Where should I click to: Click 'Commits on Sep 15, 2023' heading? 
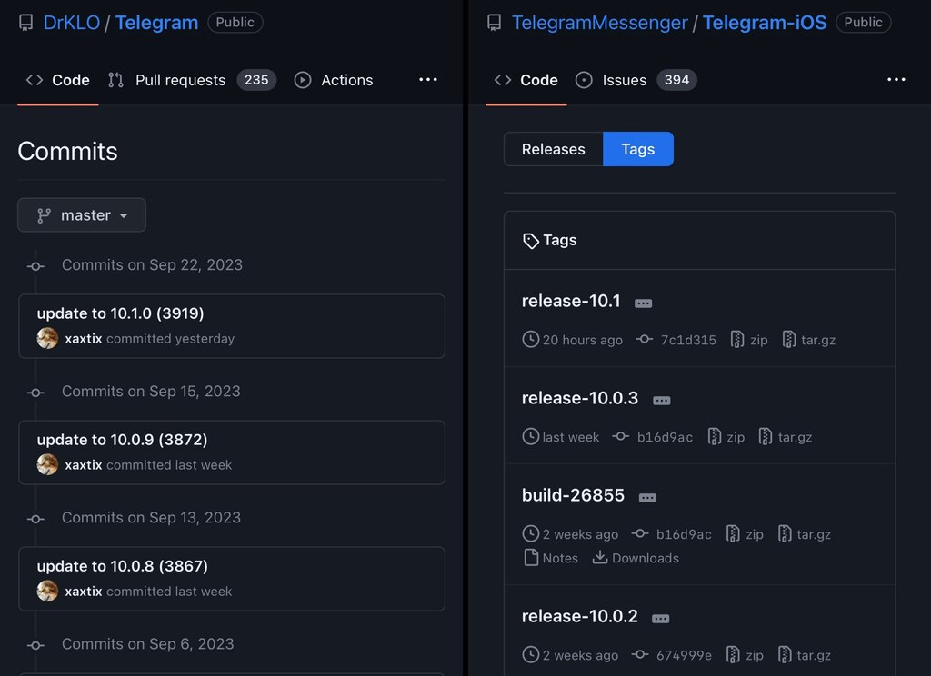pyautogui.click(x=151, y=391)
